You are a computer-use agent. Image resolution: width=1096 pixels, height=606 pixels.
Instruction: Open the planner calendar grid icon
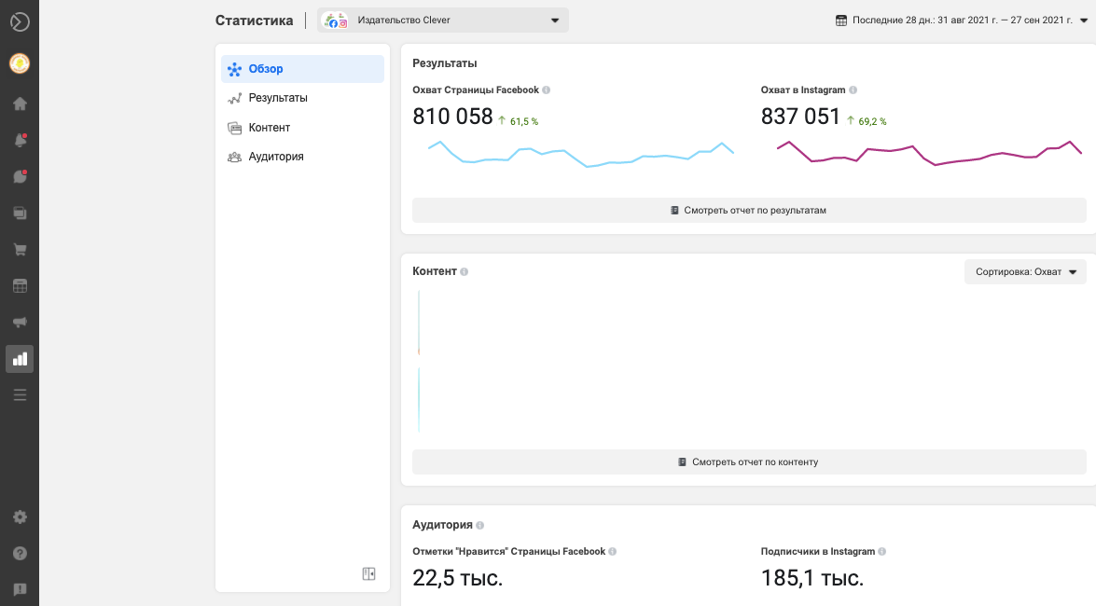pyautogui.click(x=20, y=286)
